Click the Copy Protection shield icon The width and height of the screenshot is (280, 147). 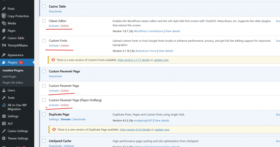(x=4, y=16)
